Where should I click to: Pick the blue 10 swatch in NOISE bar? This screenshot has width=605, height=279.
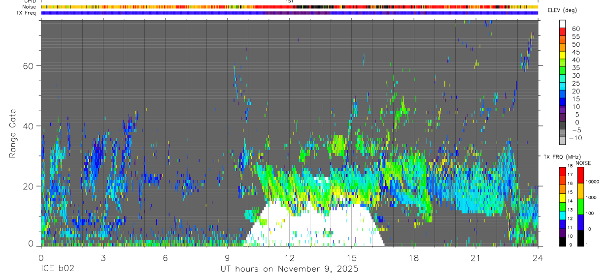click(580, 222)
